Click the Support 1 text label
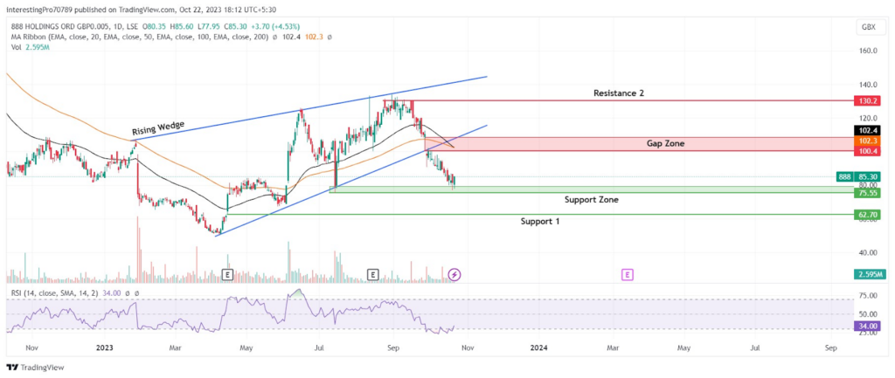Screen dimensions: 895x378 click(x=539, y=220)
